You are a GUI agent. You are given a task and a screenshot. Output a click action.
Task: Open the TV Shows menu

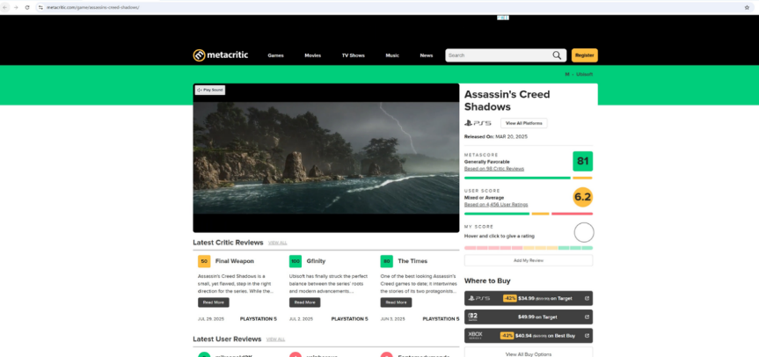[x=354, y=55]
